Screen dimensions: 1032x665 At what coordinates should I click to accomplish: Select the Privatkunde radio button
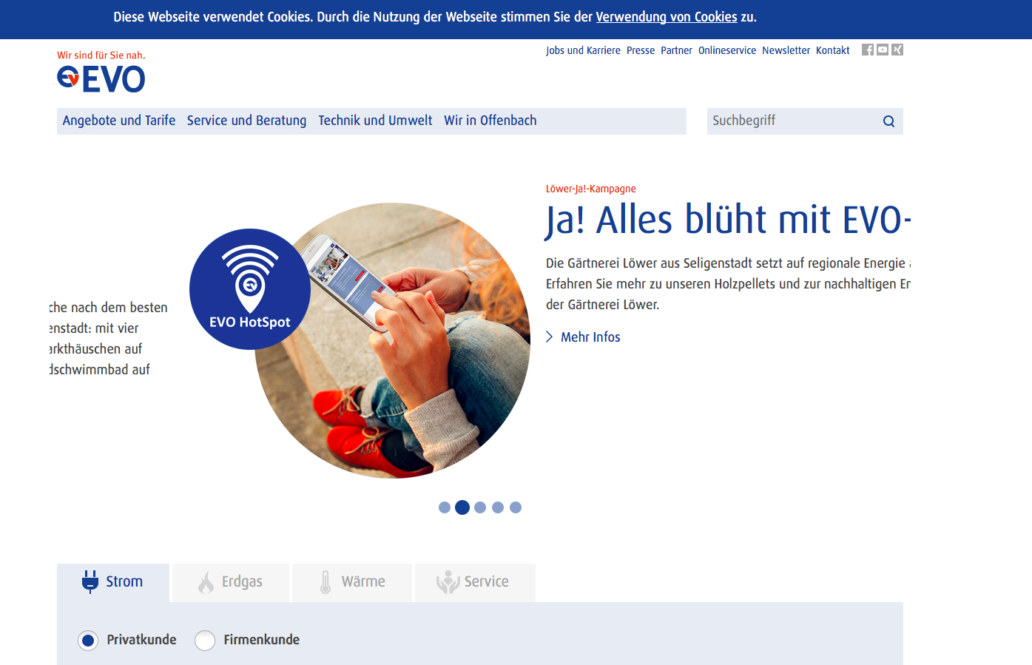(x=88, y=640)
